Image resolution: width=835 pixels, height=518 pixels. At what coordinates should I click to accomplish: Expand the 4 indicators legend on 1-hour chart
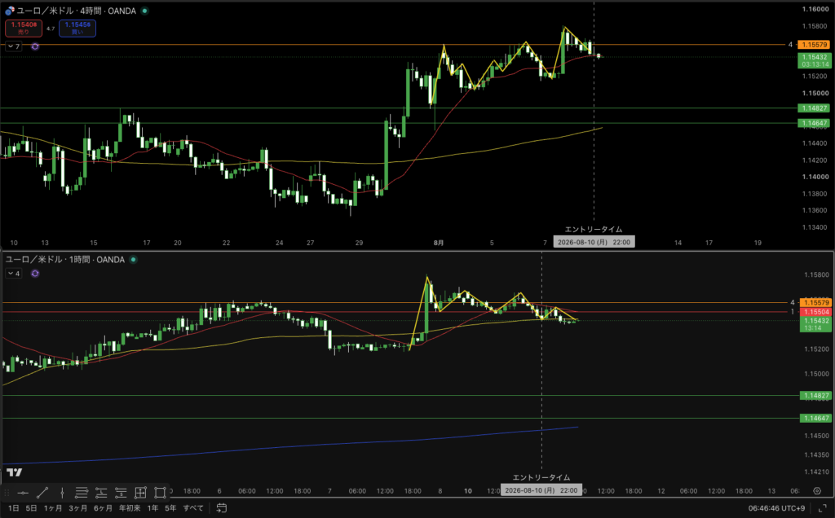point(14,274)
